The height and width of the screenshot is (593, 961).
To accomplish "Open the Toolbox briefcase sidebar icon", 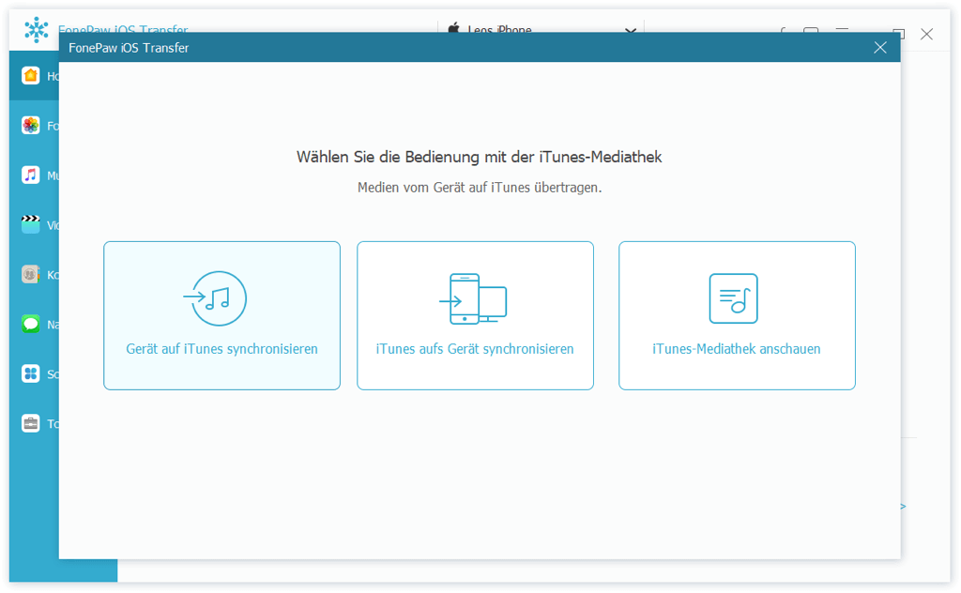I will (31, 423).
